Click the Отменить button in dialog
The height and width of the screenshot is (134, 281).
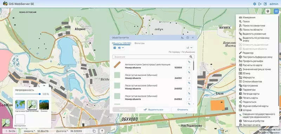[183, 110]
